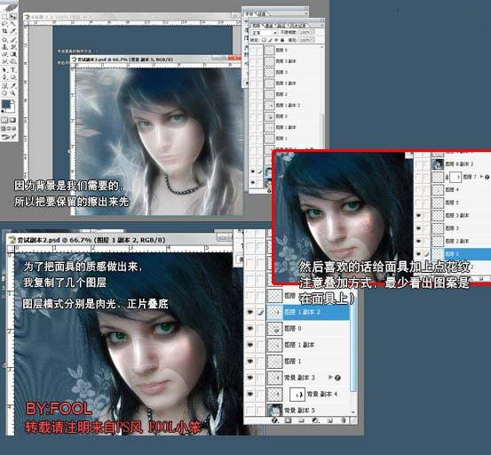Select the Zoom magnifier tool
491x455 pixels.
pos(12,93)
